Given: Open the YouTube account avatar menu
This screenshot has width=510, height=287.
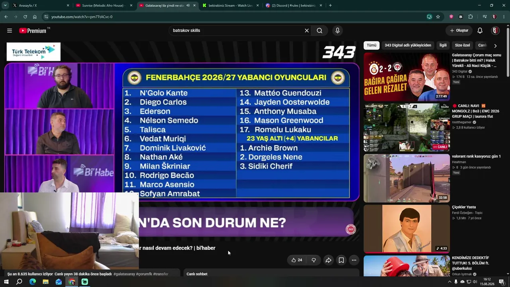Looking at the screenshot, I should (495, 31).
